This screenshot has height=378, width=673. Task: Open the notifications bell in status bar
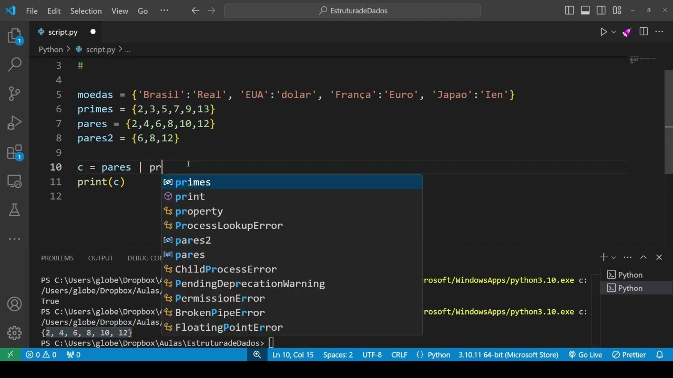660,355
